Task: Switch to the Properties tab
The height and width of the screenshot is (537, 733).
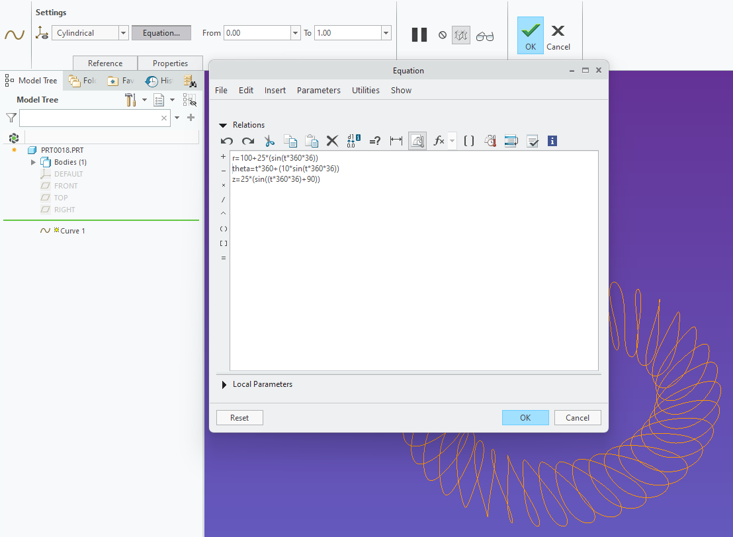Action: click(x=170, y=63)
